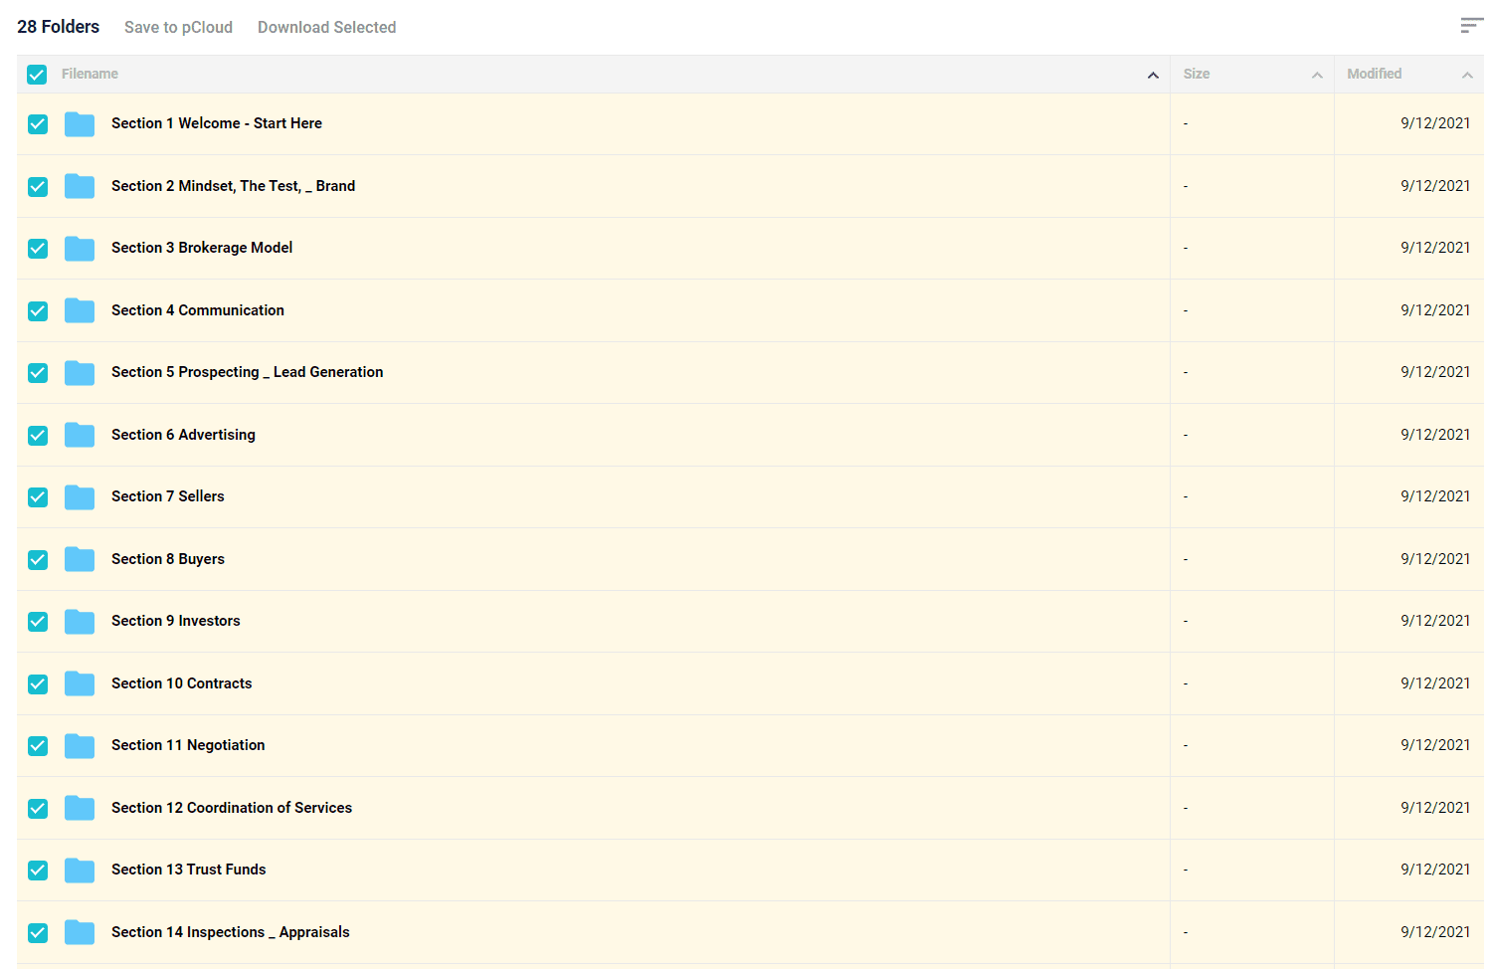Click modified date of Section 1 Welcome

point(1435,123)
